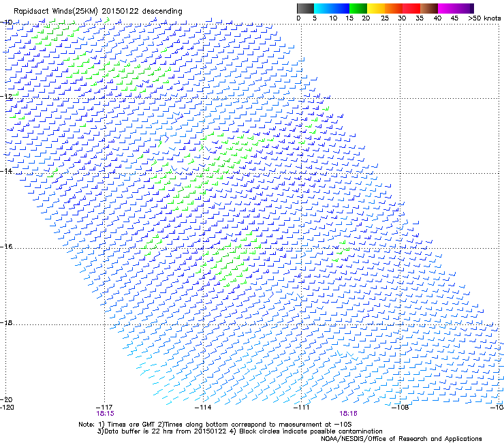Image resolution: width=504 pixels, height=443 pixels.
Task: Click the note 'Data buffer is 22 hrs'
Action: tap(139, 431)
